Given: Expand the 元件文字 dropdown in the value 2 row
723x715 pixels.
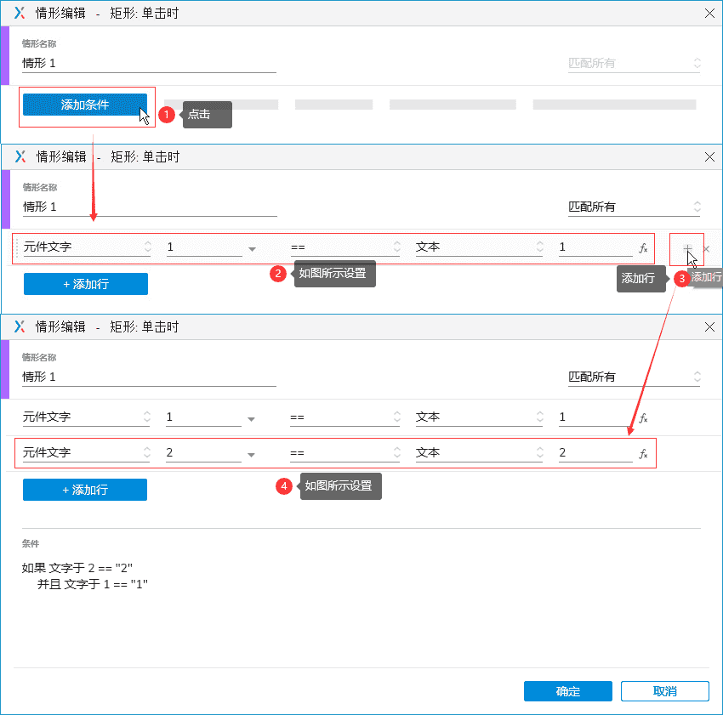Looking at the screenshot, I should point(86,453).
